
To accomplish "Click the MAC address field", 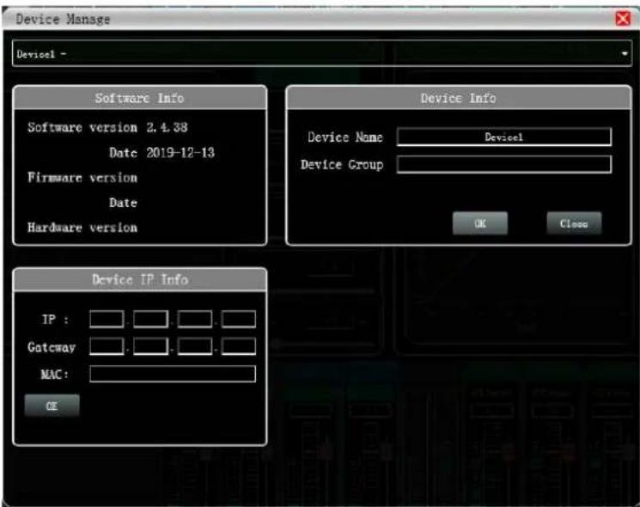I will [x=173, y=374].
